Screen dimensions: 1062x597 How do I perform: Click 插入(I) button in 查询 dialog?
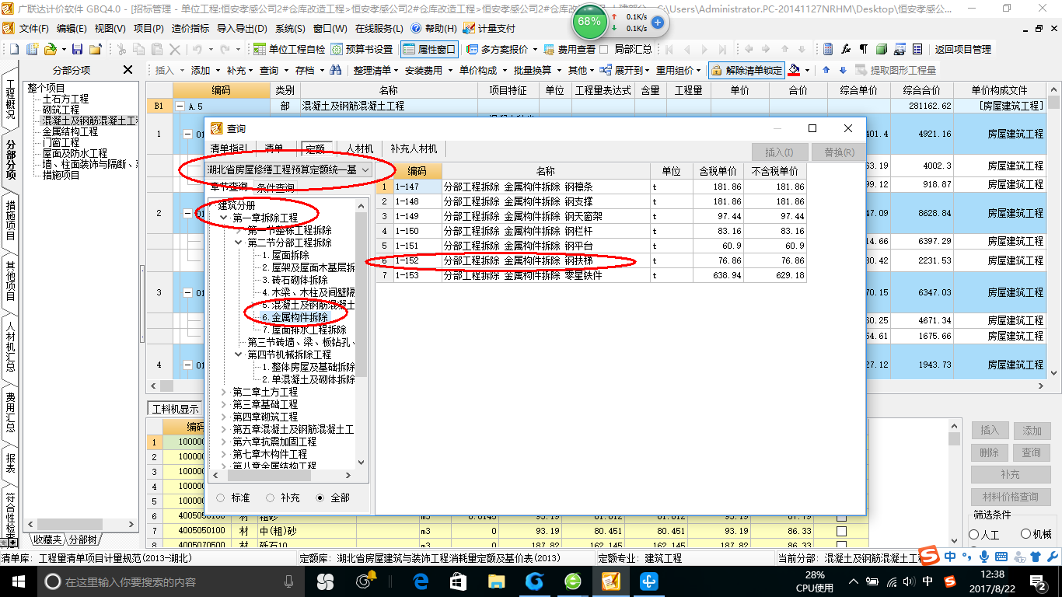pyautogui.click(x=780, y=152)
